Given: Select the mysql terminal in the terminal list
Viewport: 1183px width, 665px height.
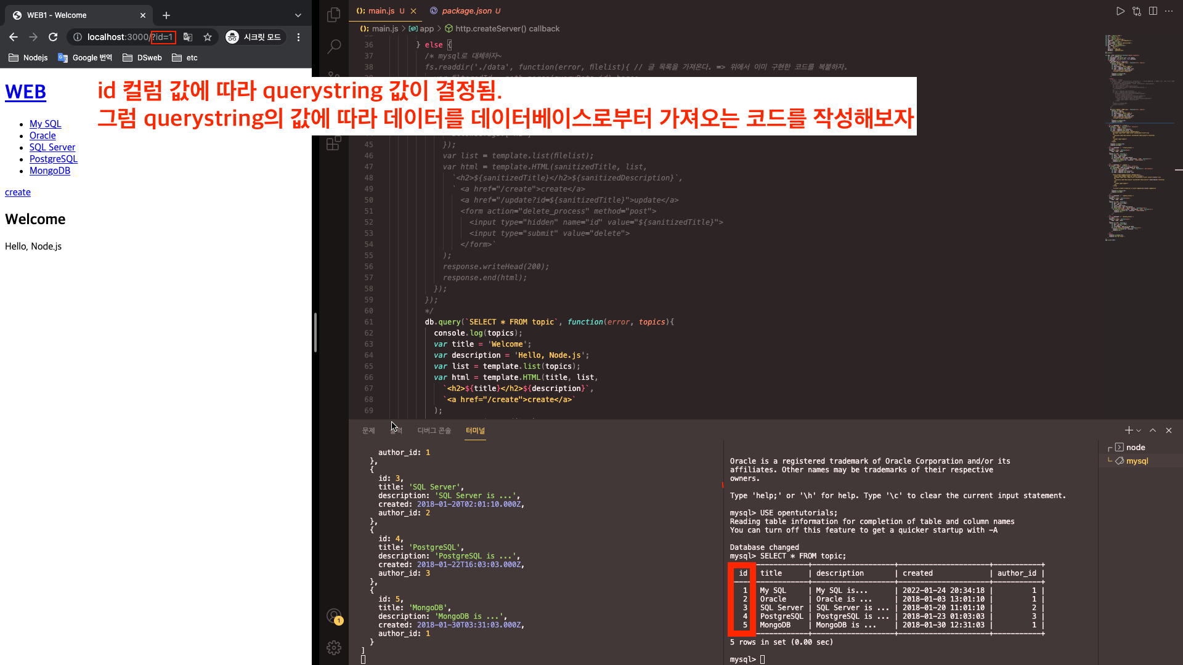Looking at the screenshot, I should point(1137,461).
